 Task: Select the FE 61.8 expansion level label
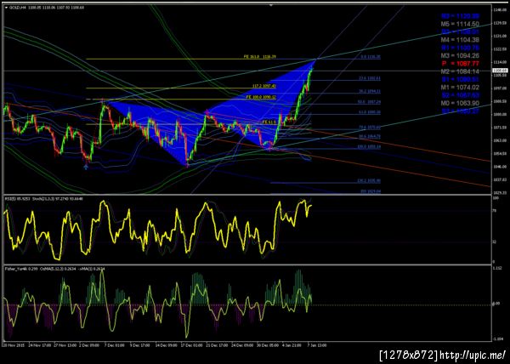click(269, 122)
